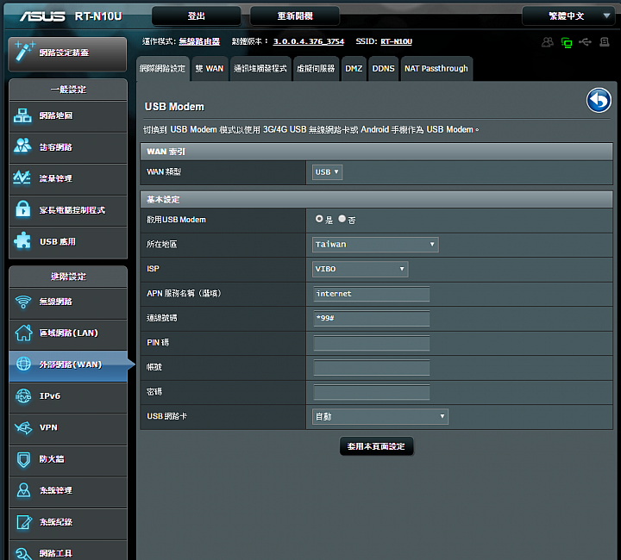Switch to the DMZ tab
This screenshot has height=560, width=621.
click(354, 68)
